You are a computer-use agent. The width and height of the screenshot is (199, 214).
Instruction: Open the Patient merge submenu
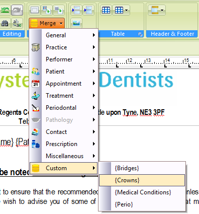(63, 72)
